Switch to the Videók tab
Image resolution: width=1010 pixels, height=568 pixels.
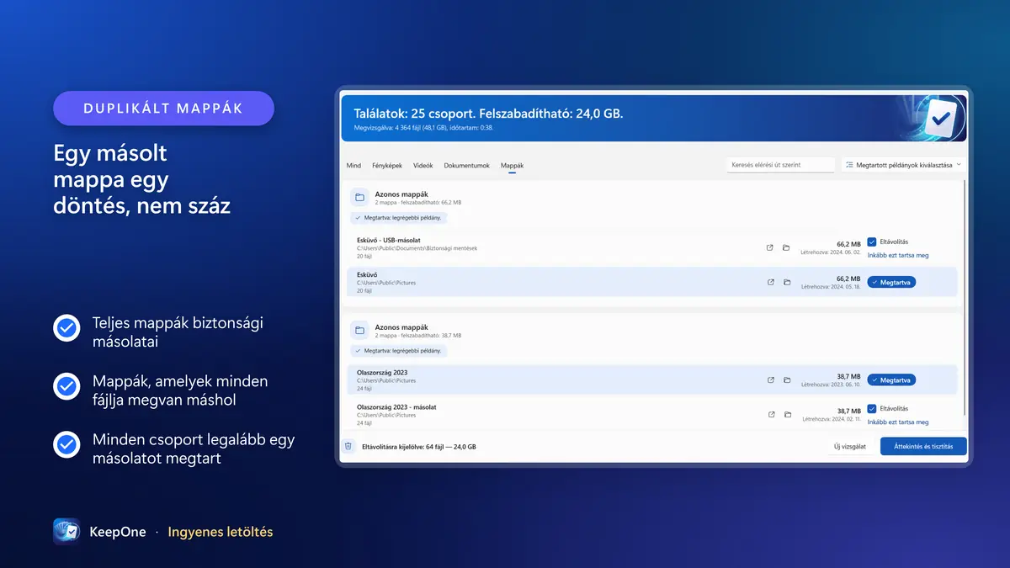click(423, 166)
